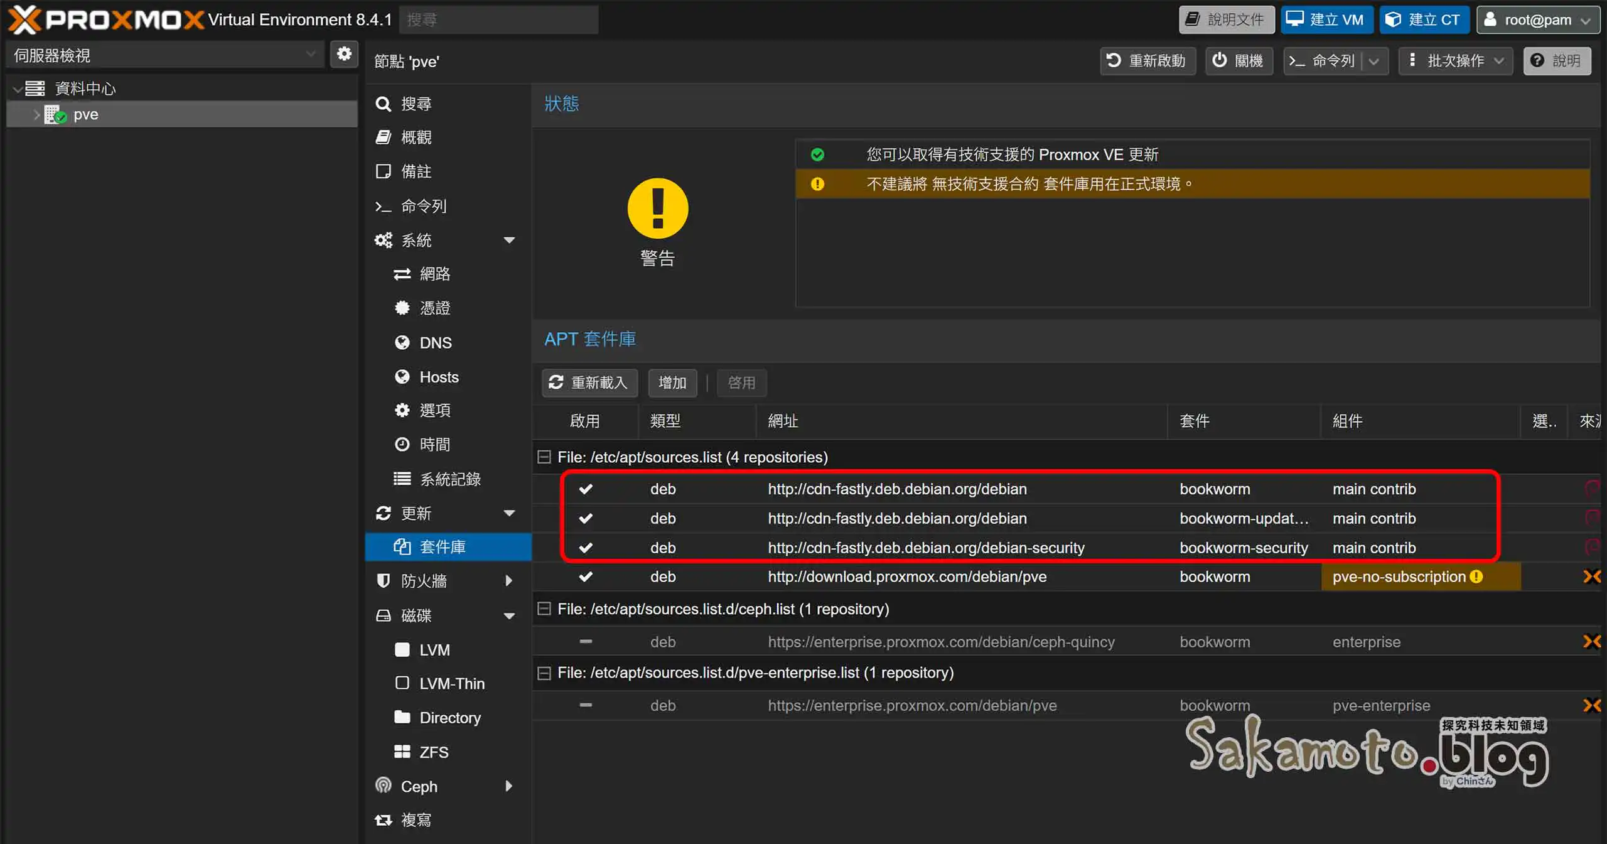The image size is (1607, 844).
Task: Toggle the bookworm-security repository checkmark
Action: tap(586, 547)
